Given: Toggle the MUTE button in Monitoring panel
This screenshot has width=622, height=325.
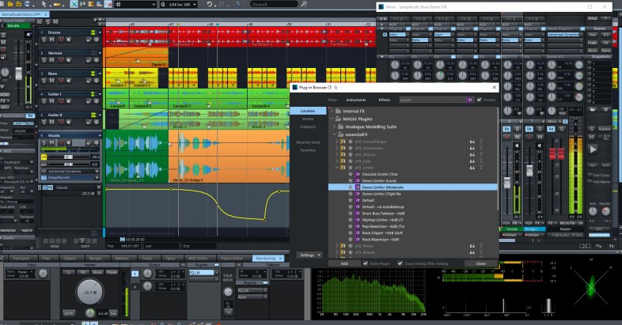Looking at the screenshot, I should point(69,313).
